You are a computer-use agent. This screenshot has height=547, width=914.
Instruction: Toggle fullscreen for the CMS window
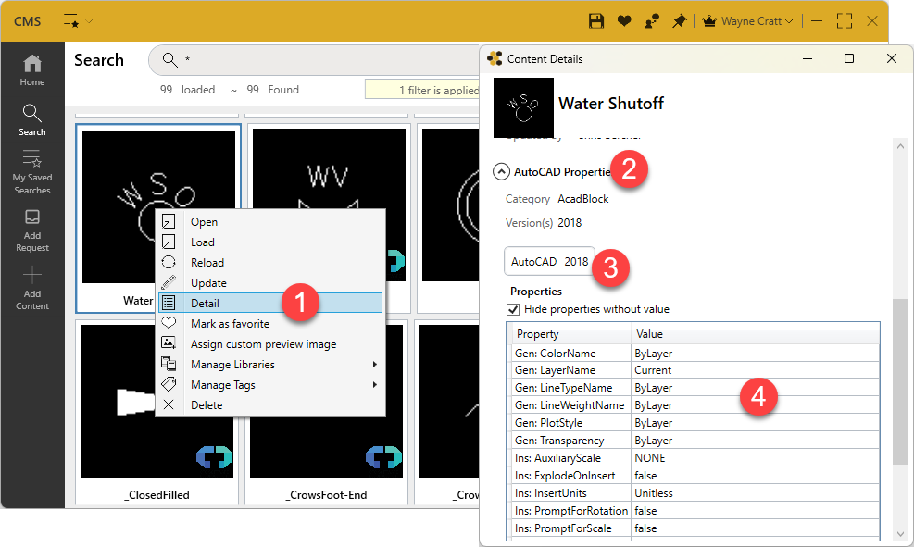844,21
